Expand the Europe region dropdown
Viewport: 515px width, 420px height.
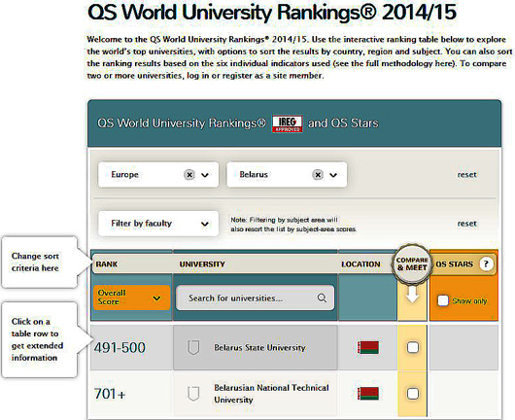(205, 175)
